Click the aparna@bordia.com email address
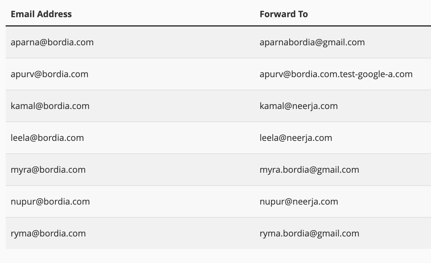Viewport: 431px width, 263px height. tap(52, 42)
